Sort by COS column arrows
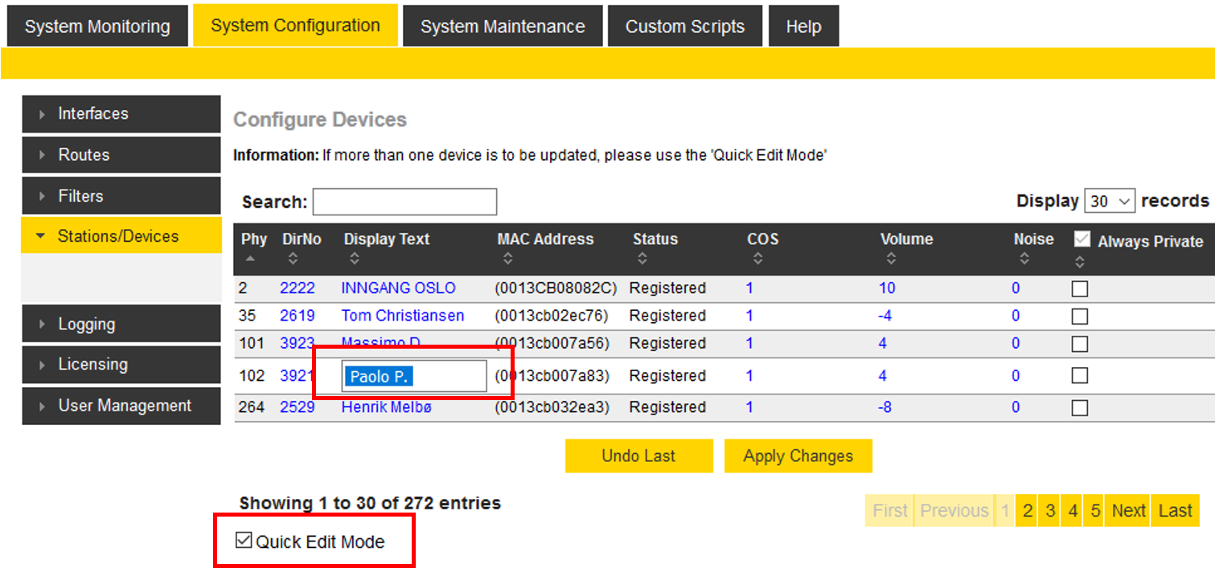Screen dimensions: 1215x568 (757, 259)
